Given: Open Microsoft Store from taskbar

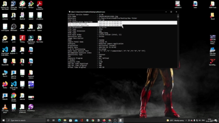Looking at the screenshot, I should (x=70, y=120).
